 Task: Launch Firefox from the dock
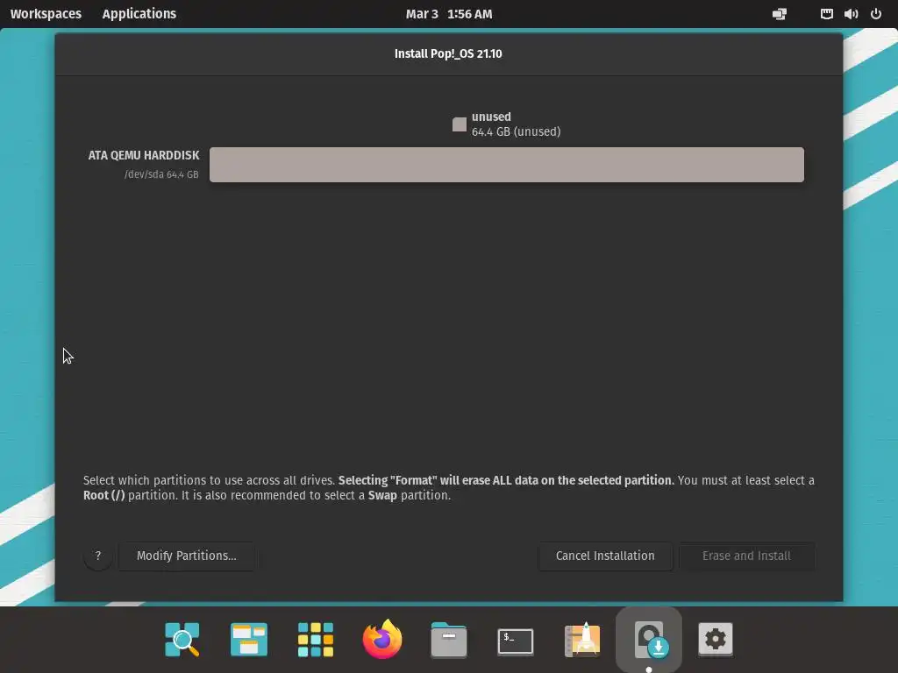tap(382, 639)
